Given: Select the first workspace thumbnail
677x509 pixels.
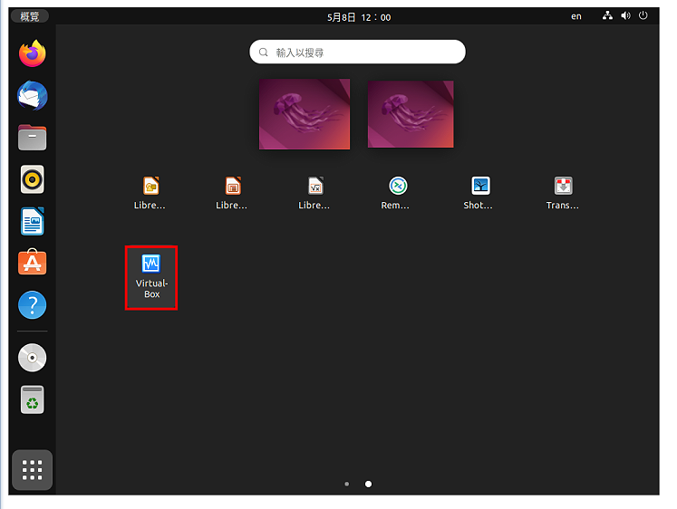Looking at the screenshot, I should [305, 114].
